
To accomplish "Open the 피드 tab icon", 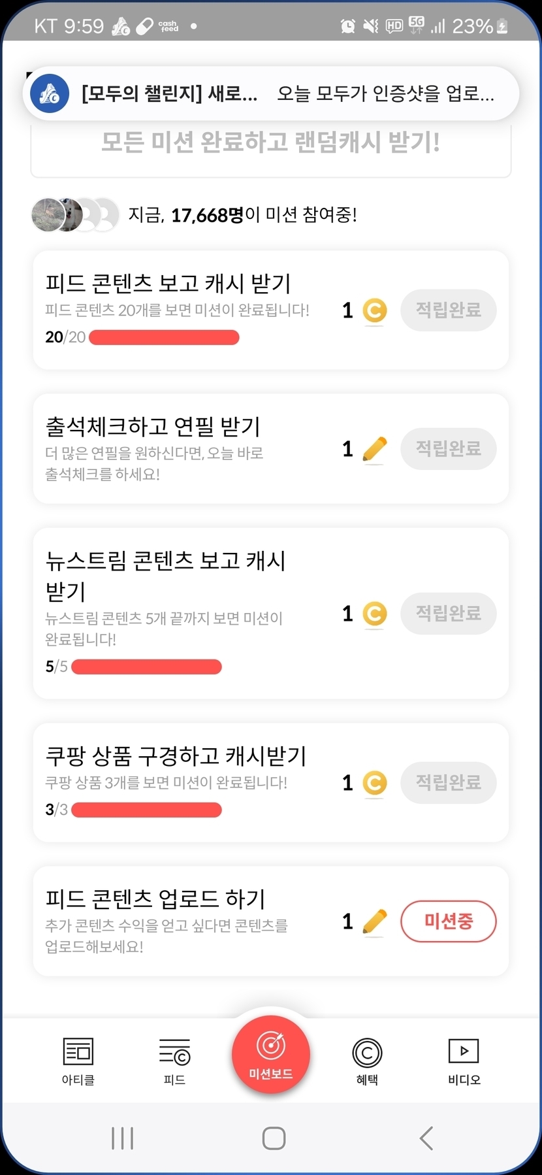I will point(174,1052).
